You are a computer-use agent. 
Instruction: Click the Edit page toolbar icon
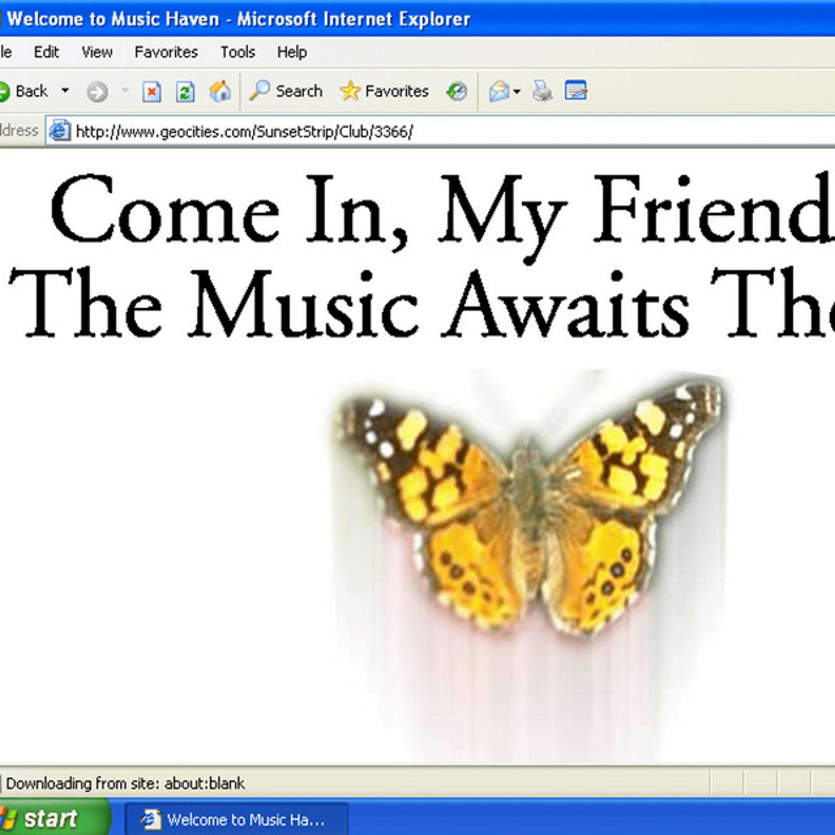[x=576, y=91]
